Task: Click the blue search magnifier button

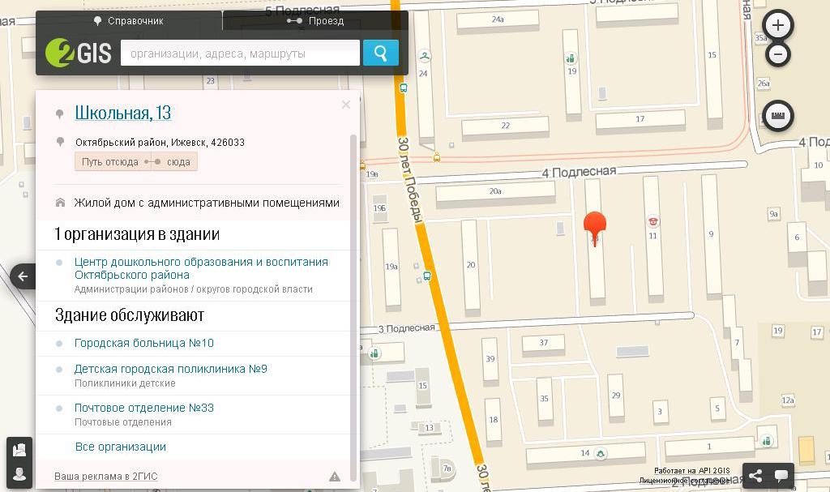Action: click(381, 53)
